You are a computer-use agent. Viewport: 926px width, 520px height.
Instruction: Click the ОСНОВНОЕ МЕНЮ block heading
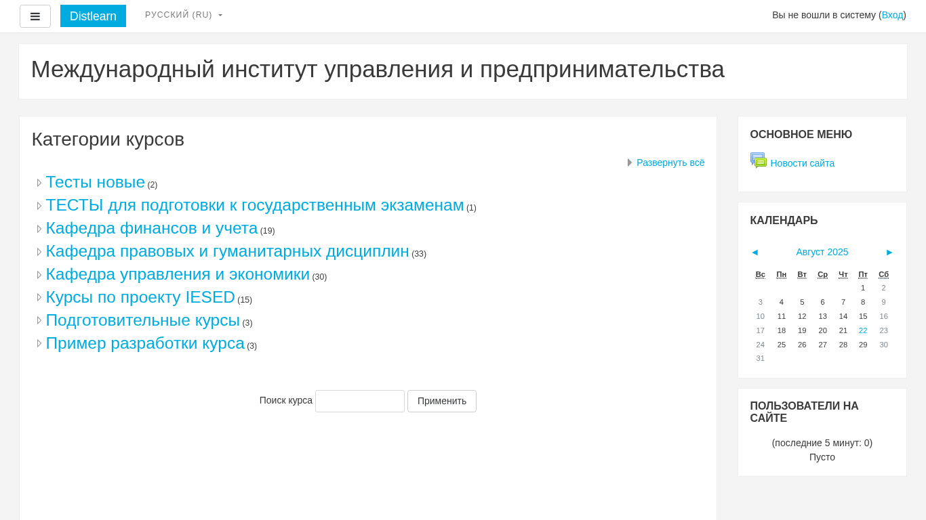tap(801, 135)
